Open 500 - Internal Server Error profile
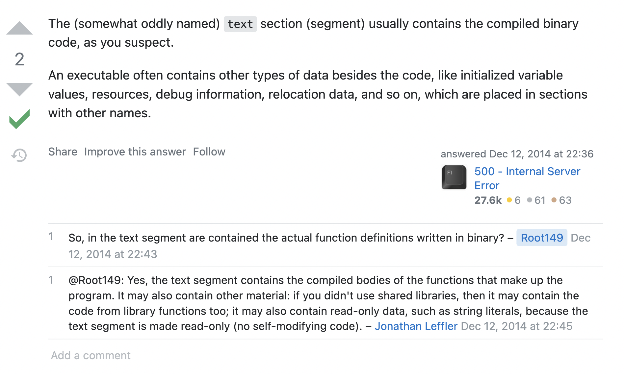Image resolution: width=624 pixels, height=374 pixels. [527, 172]
